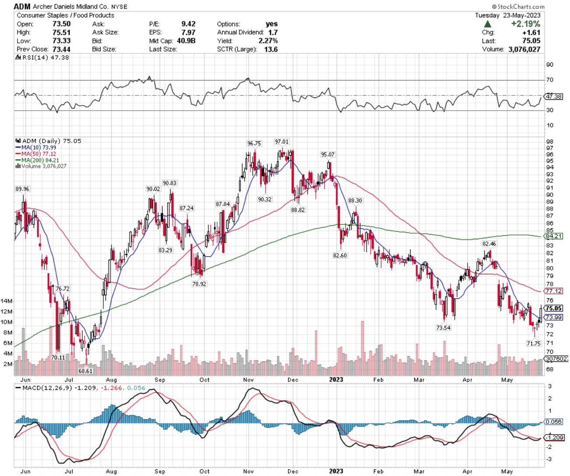
Task: Click the Volume value 3,076,027 in header
Action: pos(524,49)
